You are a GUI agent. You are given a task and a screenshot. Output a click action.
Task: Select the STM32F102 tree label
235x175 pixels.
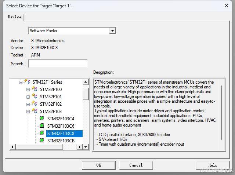51,104
